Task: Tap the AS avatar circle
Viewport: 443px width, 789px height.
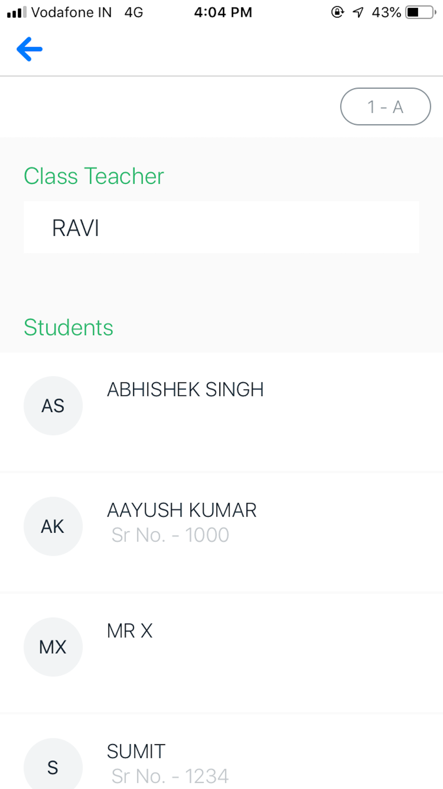Action: [x=53, y=406]
